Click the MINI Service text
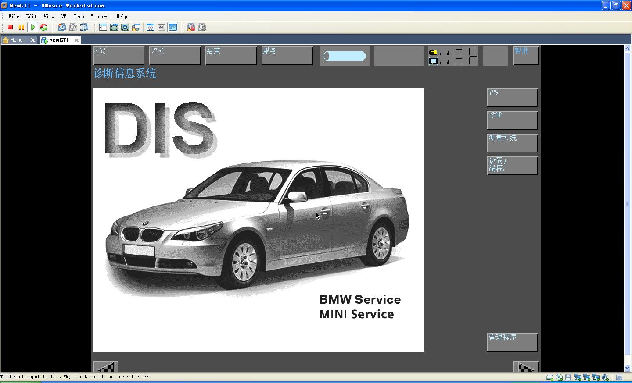The height and width of the screenshot is (383, 632). [356, 314]
